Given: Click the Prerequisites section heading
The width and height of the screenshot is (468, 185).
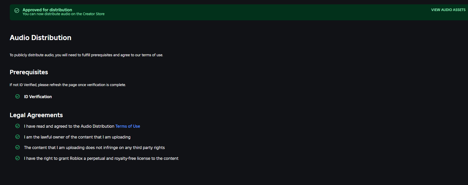Looking at the screenshot, I should click(29, 72).
